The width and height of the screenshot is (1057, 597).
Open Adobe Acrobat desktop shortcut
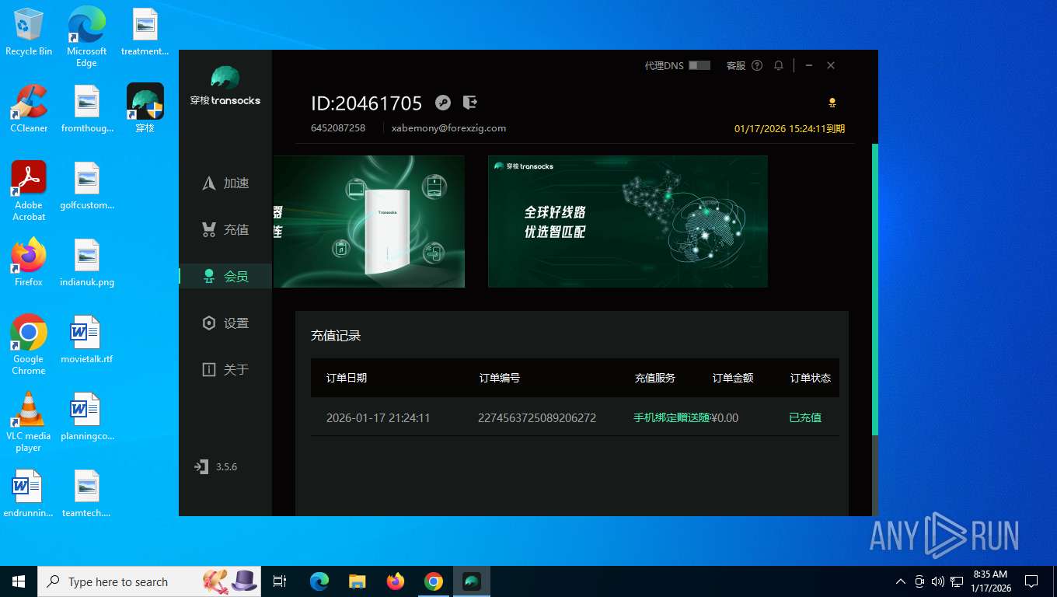29,191
